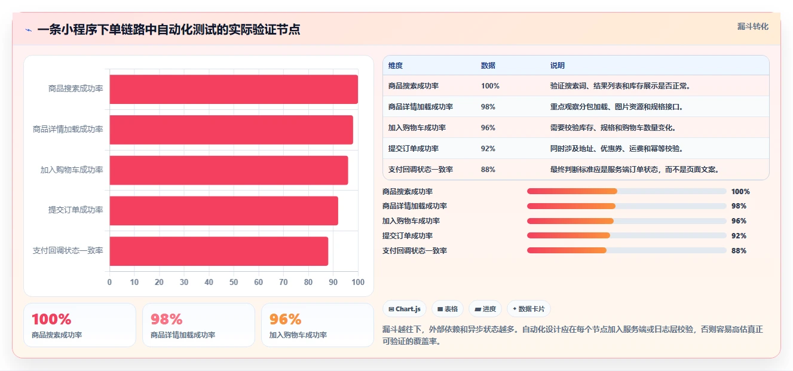This screenshot has width=793, height=371.
Task: Click the chart y-axis label 提交订单成功率
Action: click(x=76, y=210)
